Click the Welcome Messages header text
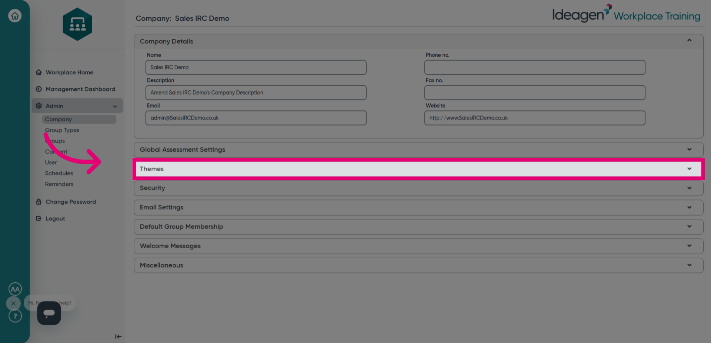The width and height of the screenshot is (711, 343). click(170, 246)
